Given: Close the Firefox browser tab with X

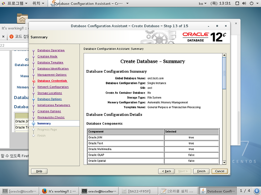Looking at the screenshot, I should tap(3, 36).
